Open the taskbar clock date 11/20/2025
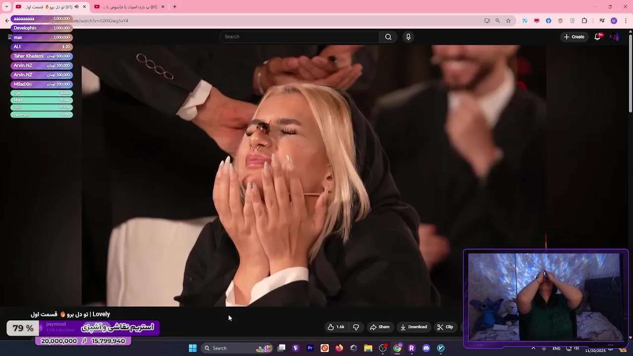The width and height of the screenshot is (633, 356). tap(595, 350)
